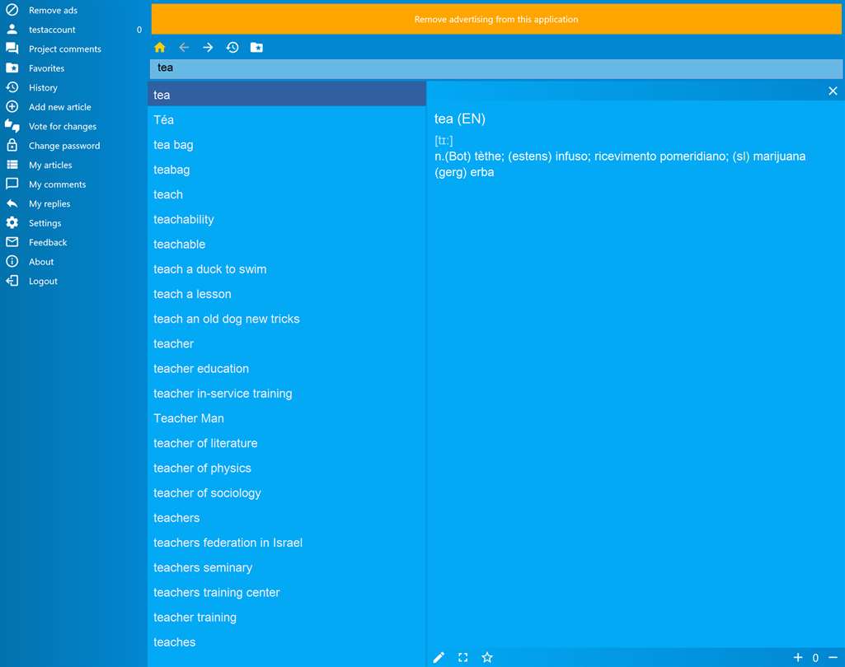Select 'teacher' entry
Screen dimensions: 845x667
tap(287, 343)
